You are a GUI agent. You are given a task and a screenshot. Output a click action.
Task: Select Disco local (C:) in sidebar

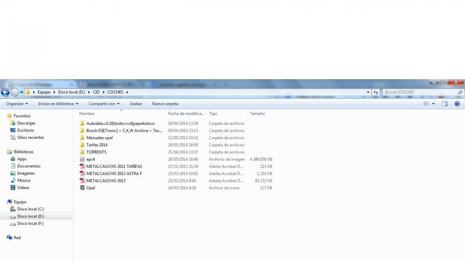[x=31, y=209]
